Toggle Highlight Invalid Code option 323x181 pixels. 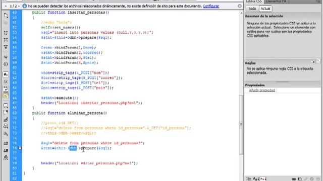(6, 81)
